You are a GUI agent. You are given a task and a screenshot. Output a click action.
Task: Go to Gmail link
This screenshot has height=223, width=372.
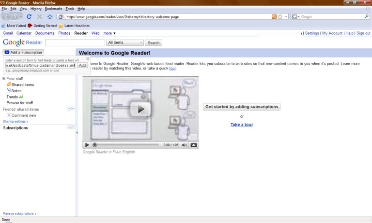pos(8,33)
